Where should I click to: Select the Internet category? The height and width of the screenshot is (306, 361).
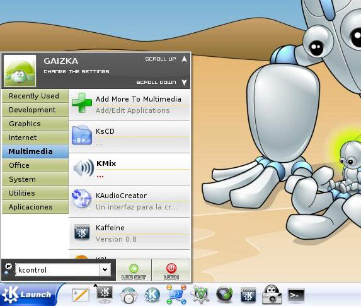click(x=35, y=138)
